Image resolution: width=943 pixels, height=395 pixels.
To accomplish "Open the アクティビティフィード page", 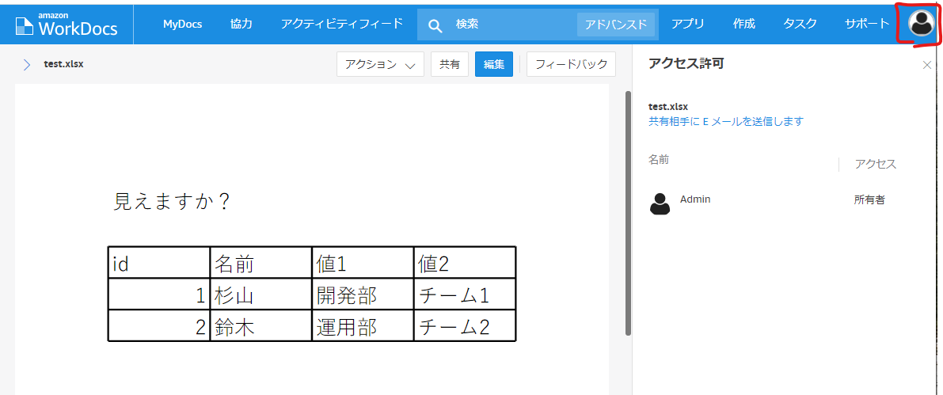I will [341, 24].
